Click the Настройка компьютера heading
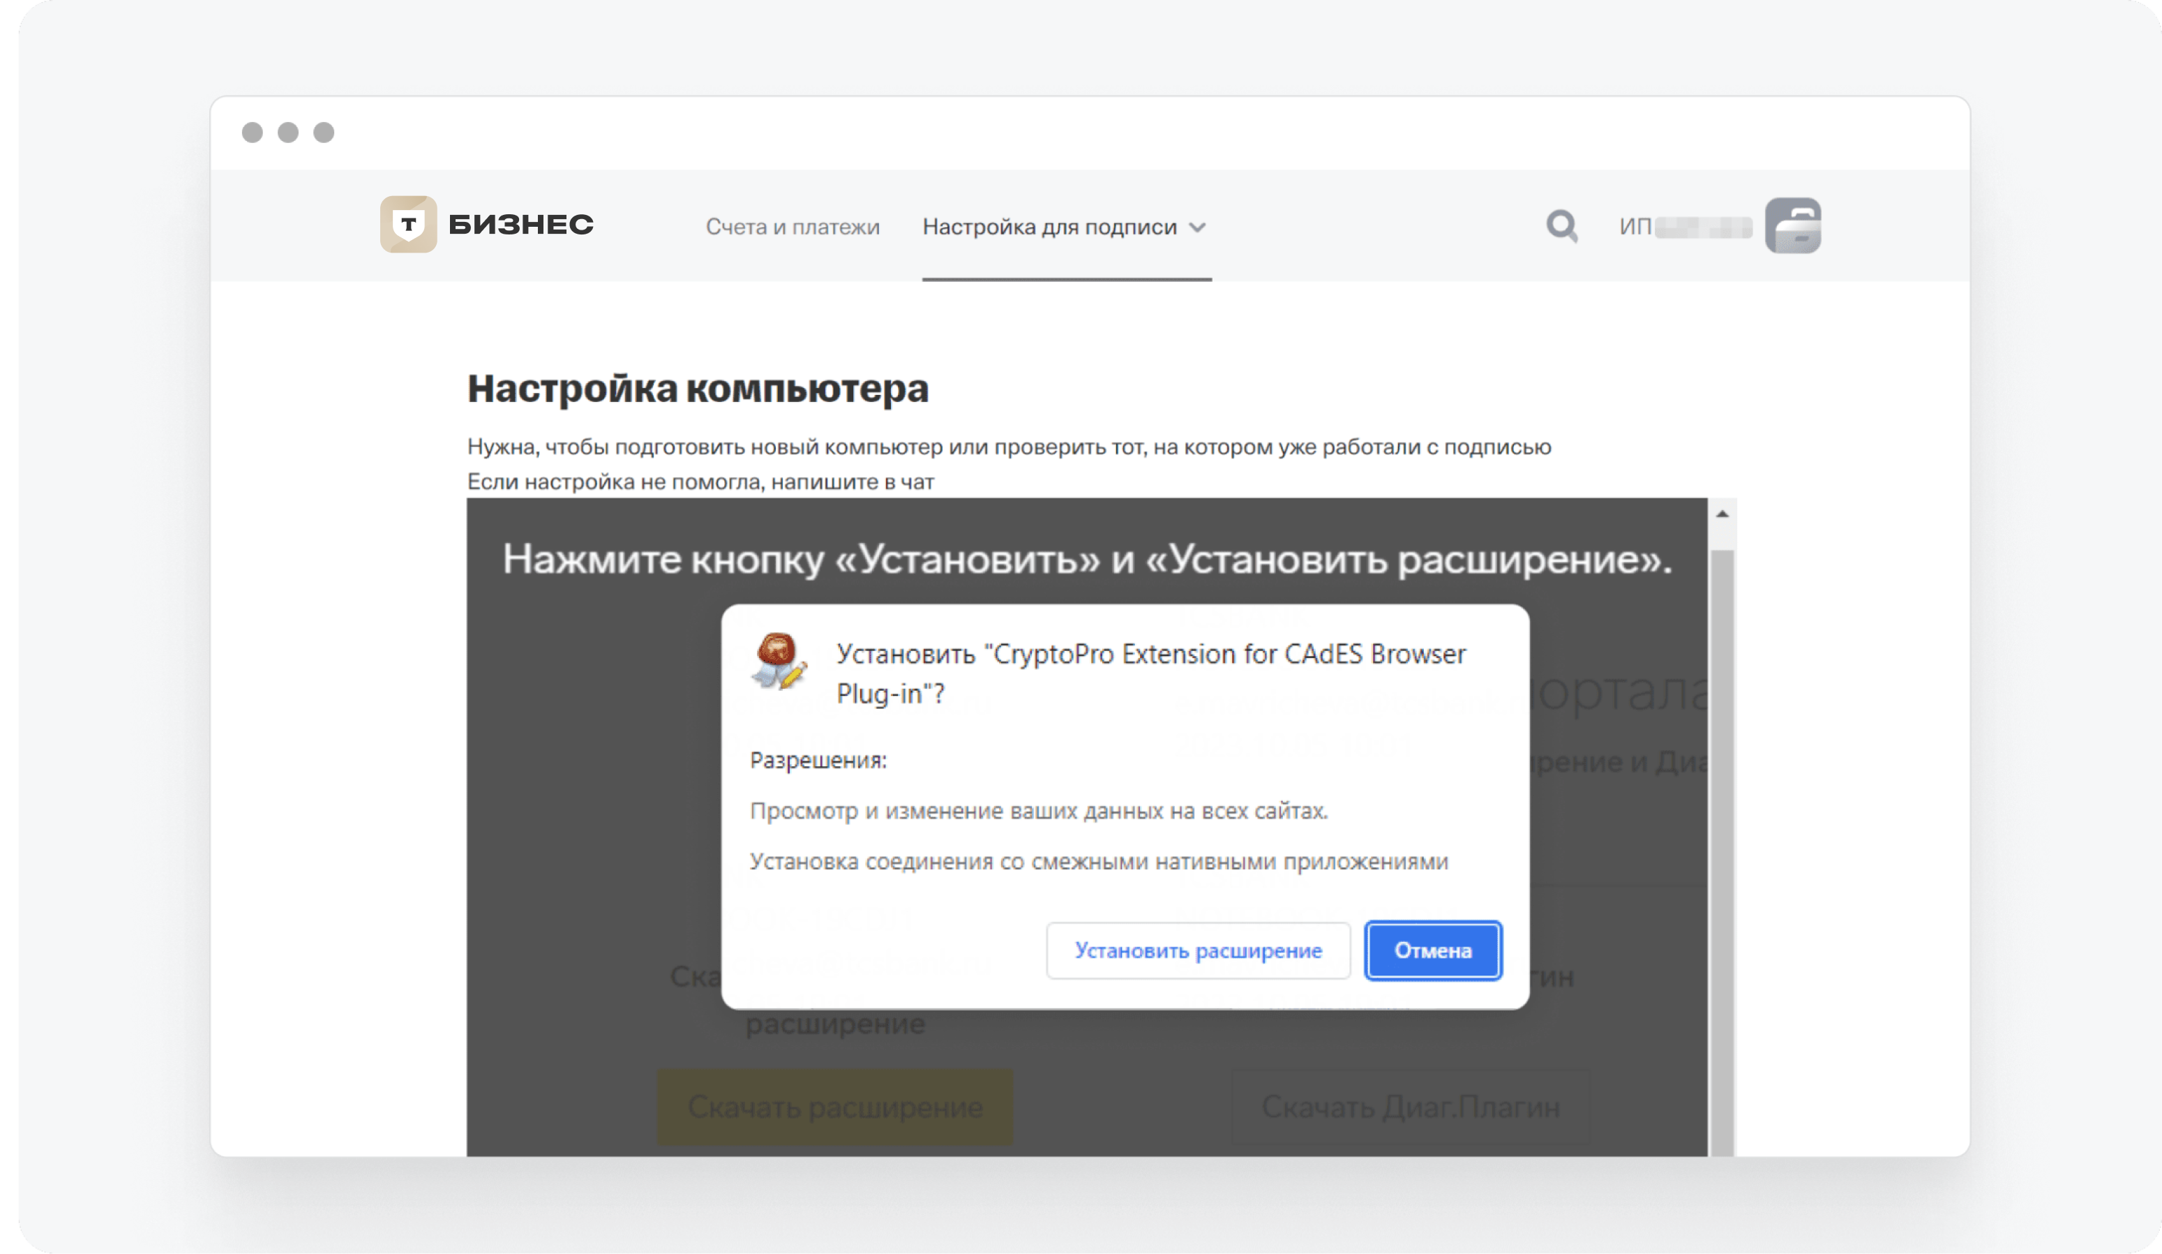2162x1254 pixels. [x=698, y=388]
